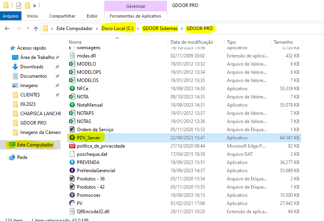The width and height of the screenshot is (324, 221).
Task: Click the back navigation arrow
Action: (7, 29)
